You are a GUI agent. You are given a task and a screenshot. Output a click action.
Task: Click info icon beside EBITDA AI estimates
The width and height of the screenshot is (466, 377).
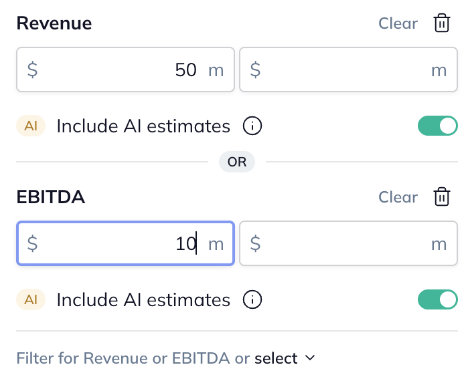point(252,299)
